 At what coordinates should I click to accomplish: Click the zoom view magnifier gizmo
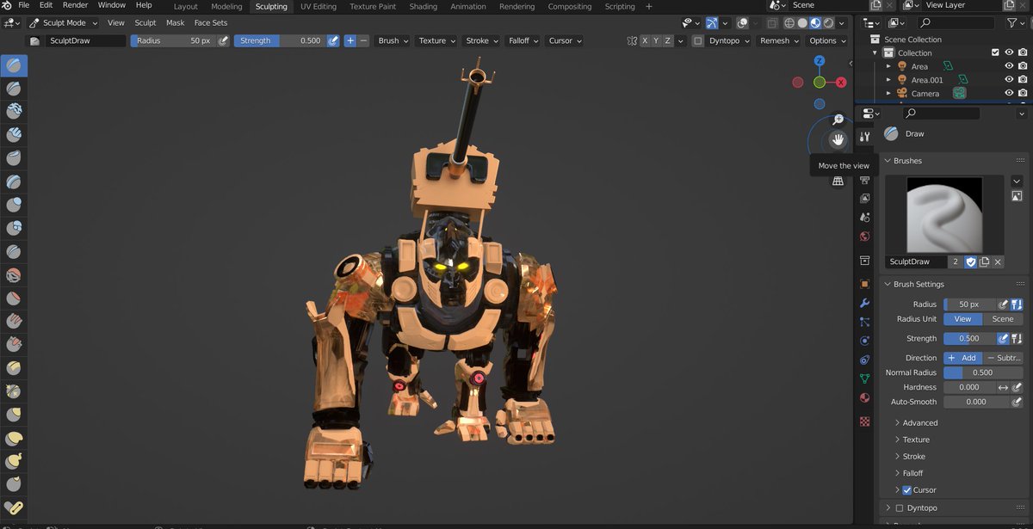[838, 120]
